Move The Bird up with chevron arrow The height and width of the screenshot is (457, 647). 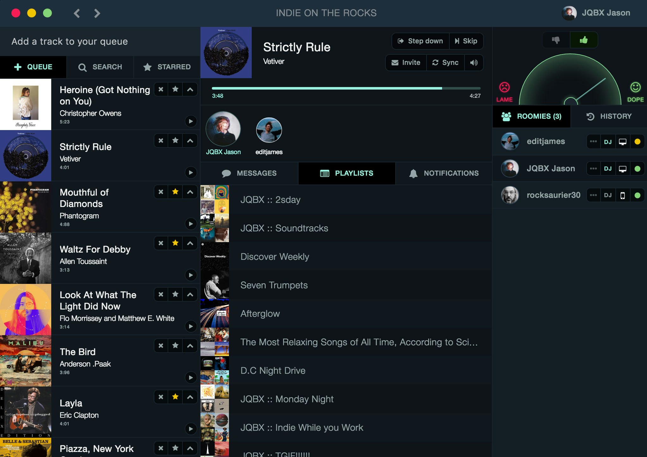pos(190,346)
